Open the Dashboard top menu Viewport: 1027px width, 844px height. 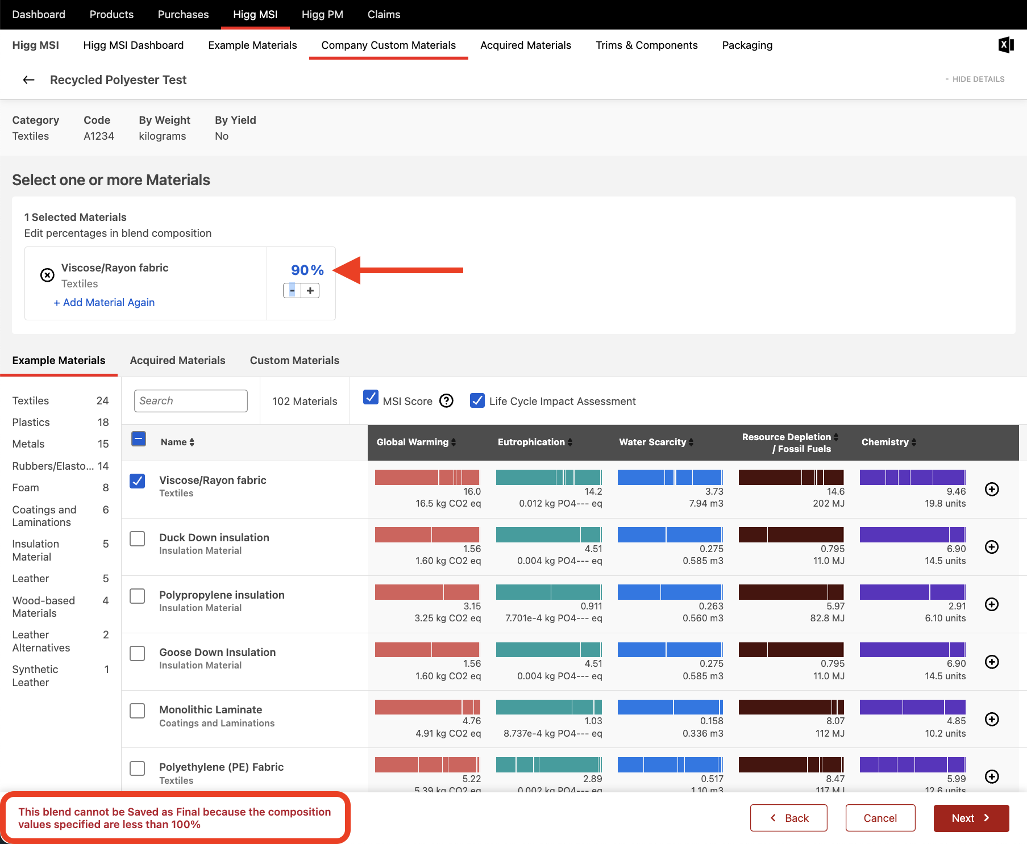coord(39,15)
